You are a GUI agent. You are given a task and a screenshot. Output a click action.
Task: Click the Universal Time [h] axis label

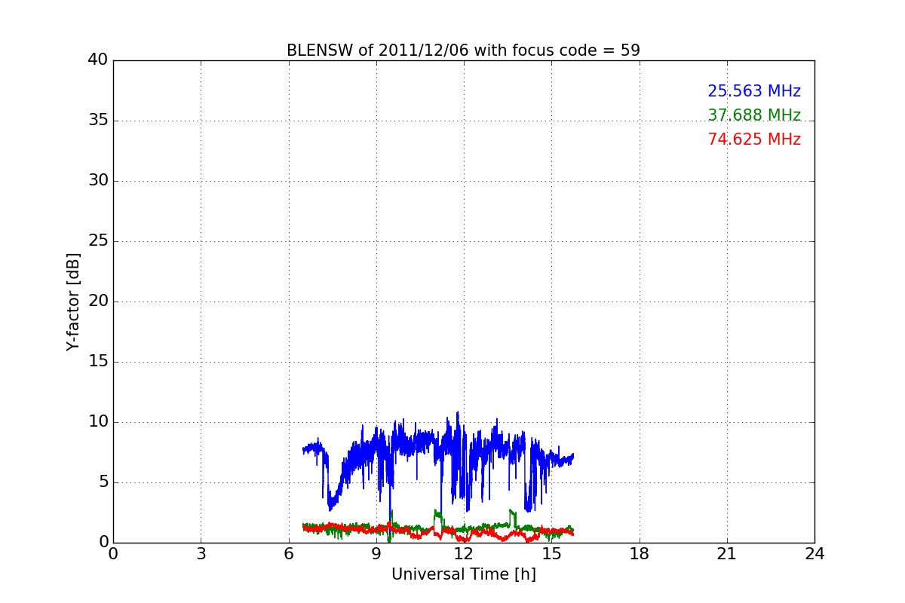tap(463, 574)
